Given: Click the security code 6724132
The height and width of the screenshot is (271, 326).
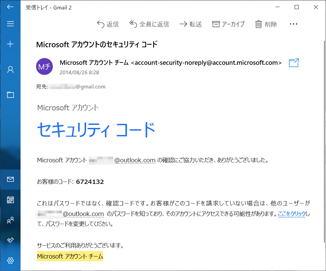Looking at the screenshot, I should click(90, 182).
